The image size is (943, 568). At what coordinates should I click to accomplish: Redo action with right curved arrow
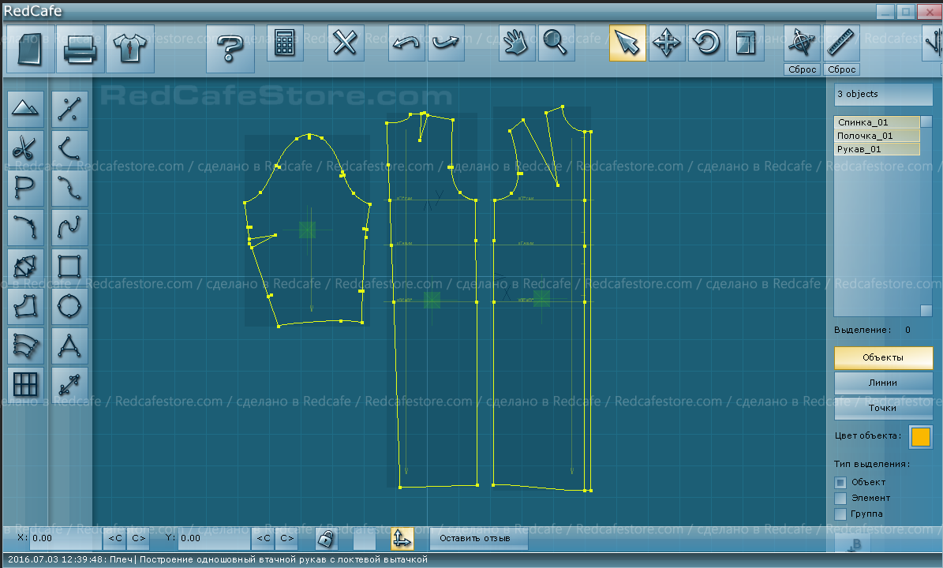tap(446, 43)
